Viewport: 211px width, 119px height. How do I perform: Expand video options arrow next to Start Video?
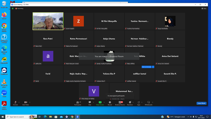coord(30,102)
